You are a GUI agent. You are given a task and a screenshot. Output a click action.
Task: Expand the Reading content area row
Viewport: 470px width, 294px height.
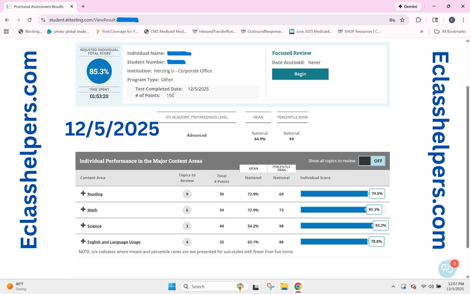(83, 193)
